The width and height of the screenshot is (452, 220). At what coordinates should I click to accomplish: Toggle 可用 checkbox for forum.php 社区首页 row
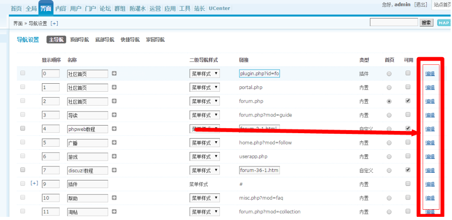(408, 101)
